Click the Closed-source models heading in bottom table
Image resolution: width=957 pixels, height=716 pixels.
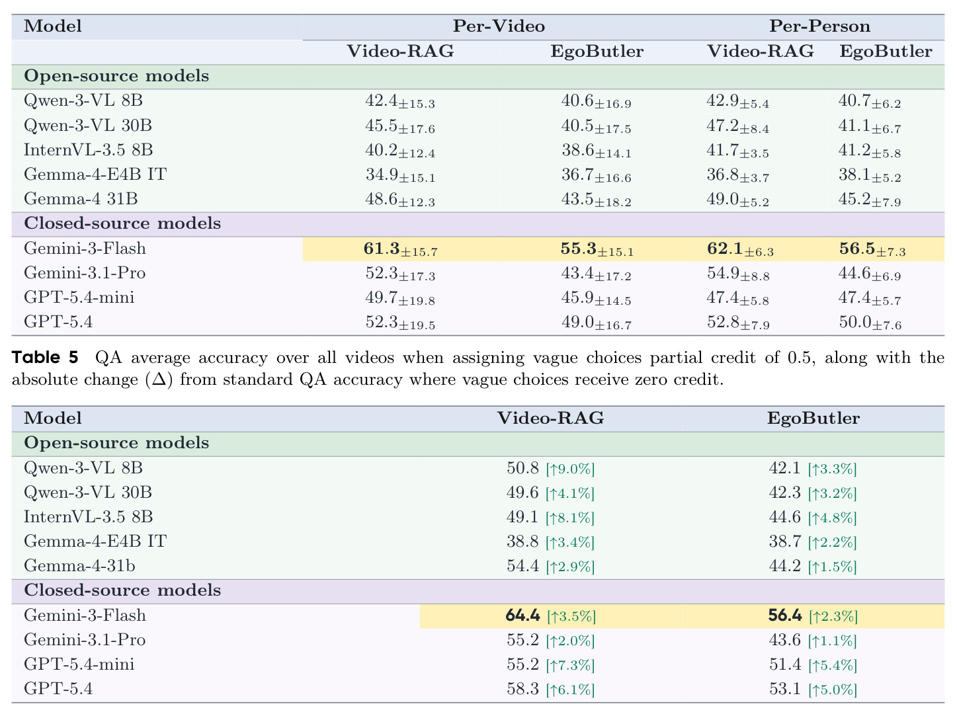[122, 590]
